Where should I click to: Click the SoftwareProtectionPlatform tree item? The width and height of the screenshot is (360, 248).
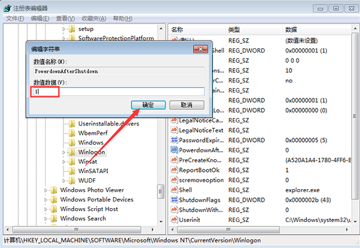[116, 38]
